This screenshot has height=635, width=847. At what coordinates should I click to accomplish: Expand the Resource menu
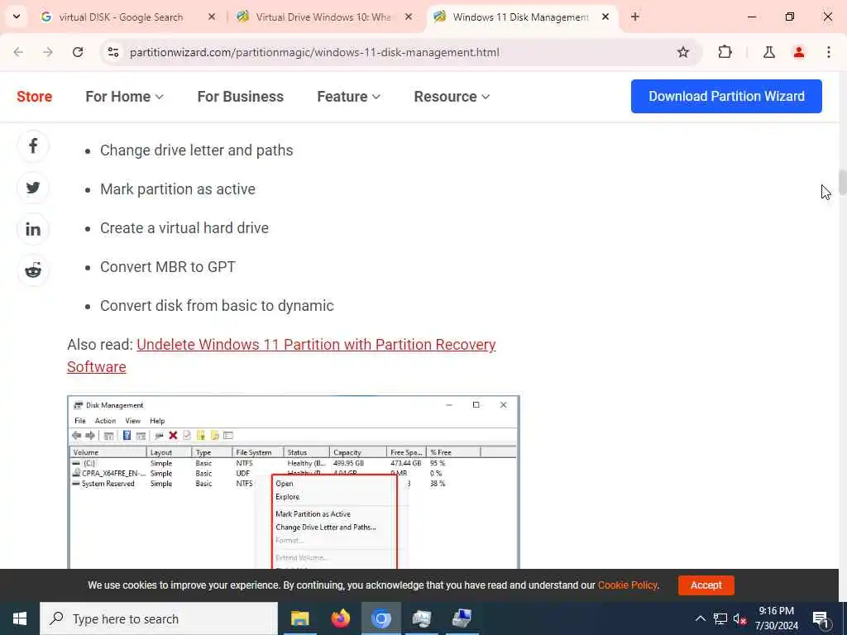click(452, 97)
